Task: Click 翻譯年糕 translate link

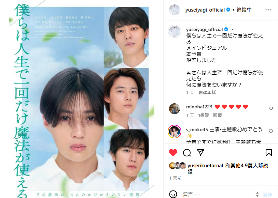Action: [x=207, y=92]
